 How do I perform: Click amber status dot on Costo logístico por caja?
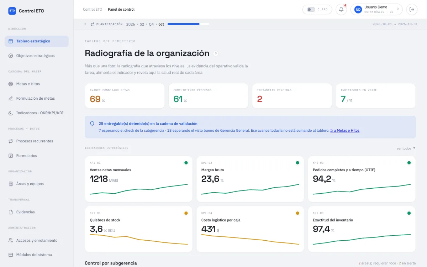point(297,213)
